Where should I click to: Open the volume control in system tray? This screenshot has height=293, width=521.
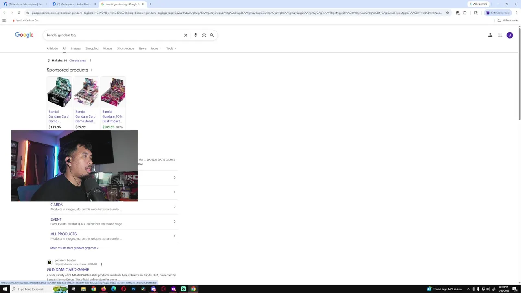tap(488, 289)
